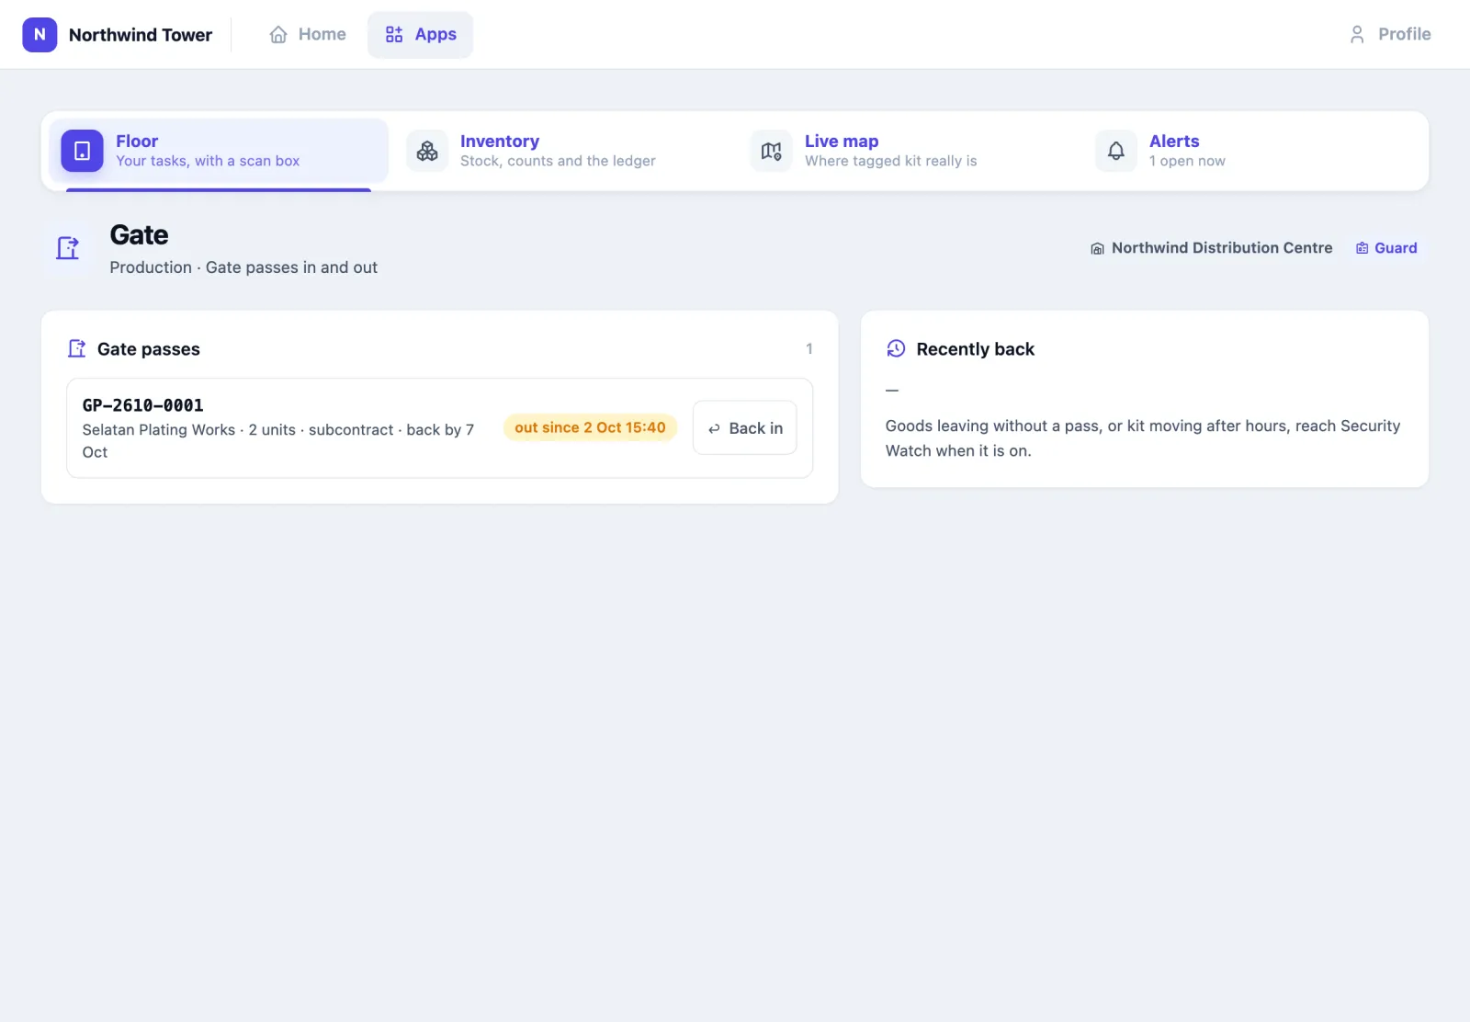Open the Profile menu
The height and width of the screenshot is (1022, 1470).
click(1390, 35)
